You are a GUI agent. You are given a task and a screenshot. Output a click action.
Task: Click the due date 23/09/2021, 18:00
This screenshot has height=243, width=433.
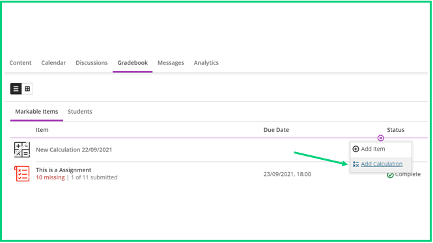[x=287, y=174]
